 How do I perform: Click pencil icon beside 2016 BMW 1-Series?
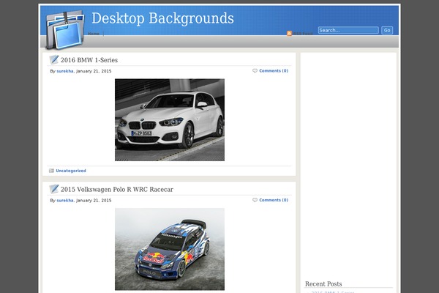(53, 59)
